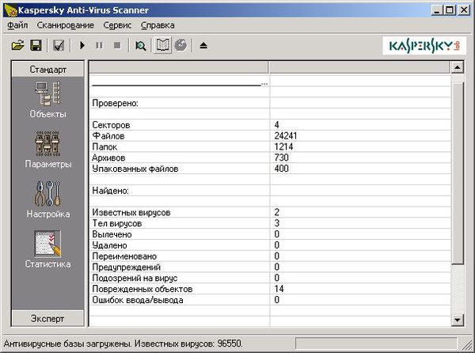Open the Настройка tools icon
Image resolution: width=475 pixels, height=353 pixels.
pyautogui.click(x=47, y=194)
